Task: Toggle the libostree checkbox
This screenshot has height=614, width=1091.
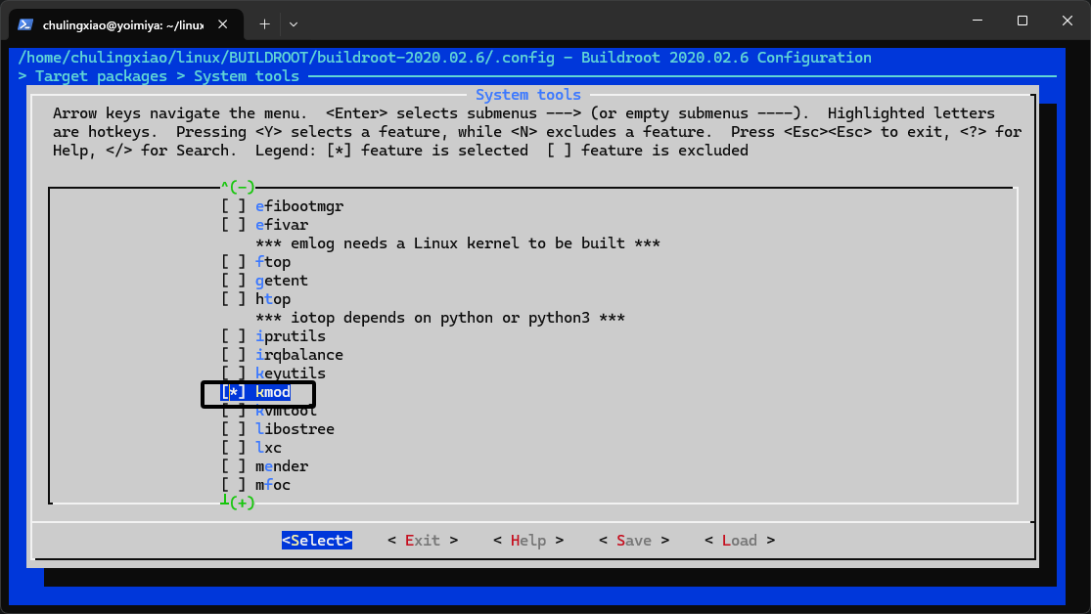Action: (x=233, y=430)
